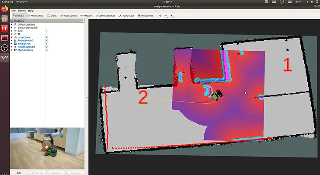The height and width of the screenshot is (175, 320).
Task: Open Firefox from the dock
Action: (4, 9)
